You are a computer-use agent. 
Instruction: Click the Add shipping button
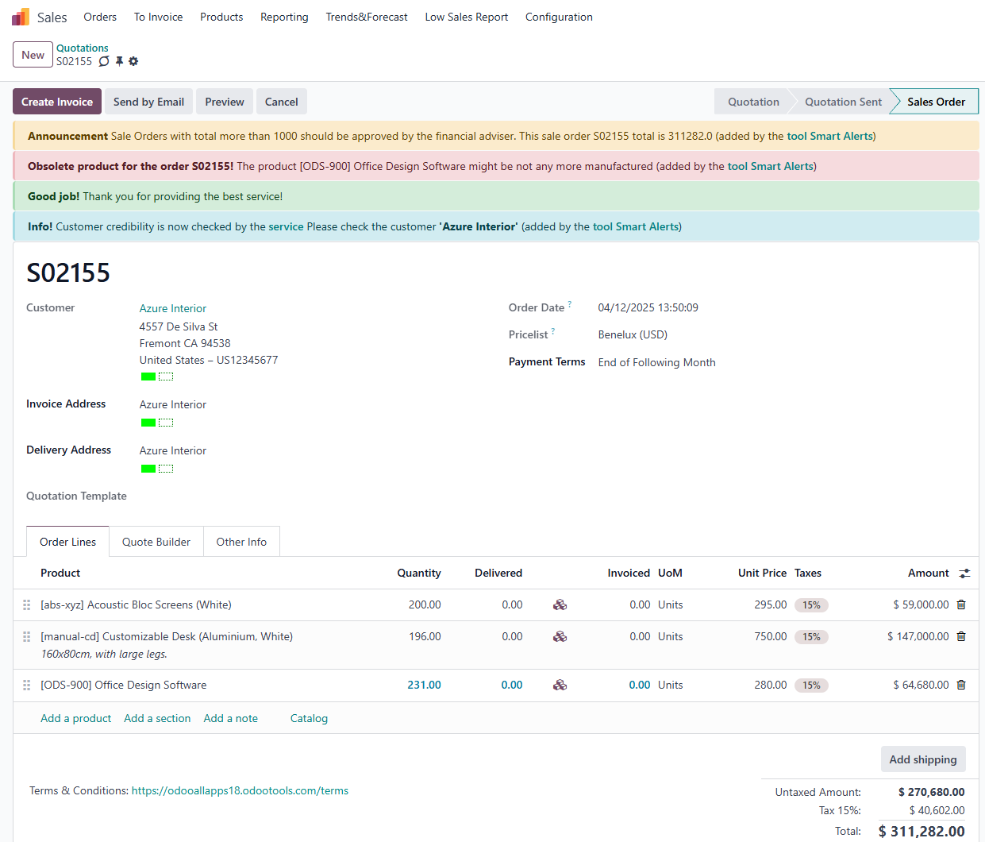[x=923, y=759]
